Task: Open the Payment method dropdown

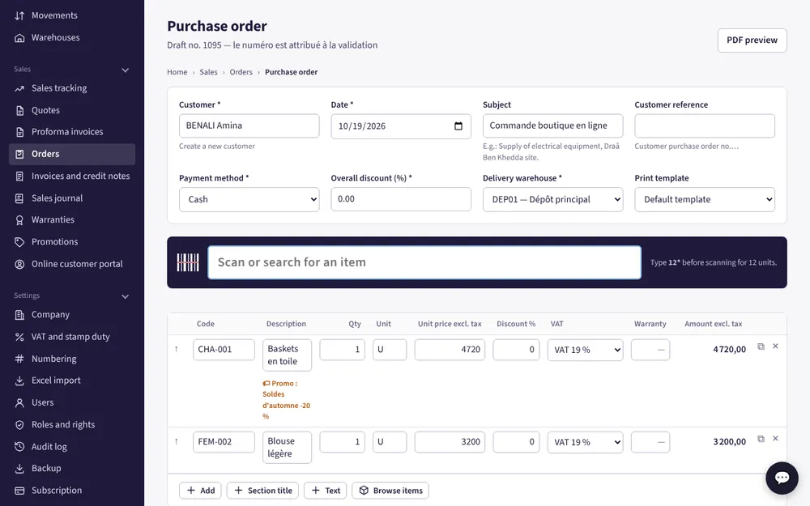Action: point(249,199)
